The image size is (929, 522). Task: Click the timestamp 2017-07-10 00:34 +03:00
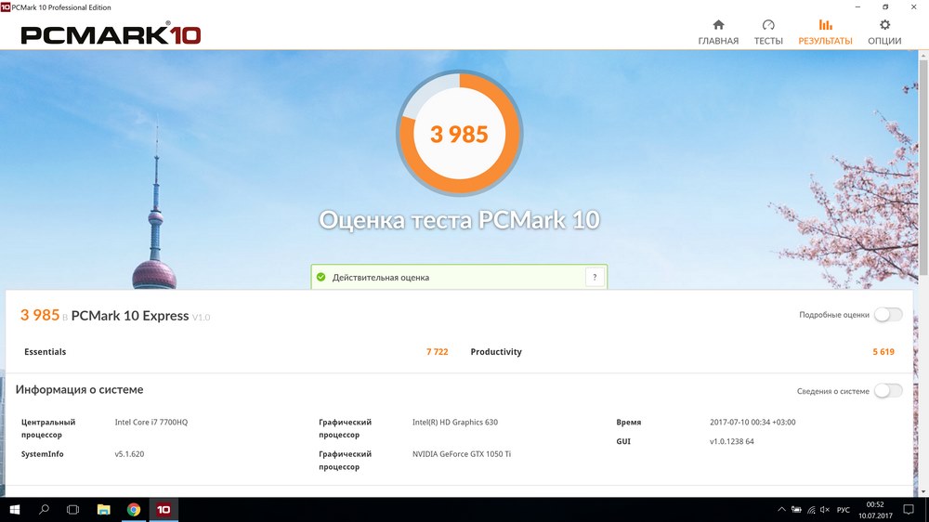pos(752,422)
